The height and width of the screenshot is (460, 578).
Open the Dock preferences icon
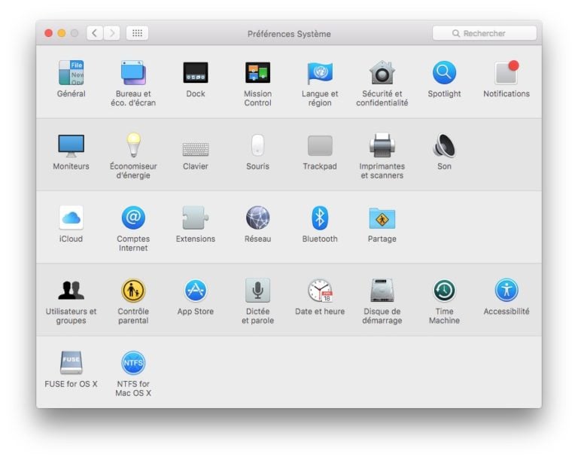coord(196,73)
